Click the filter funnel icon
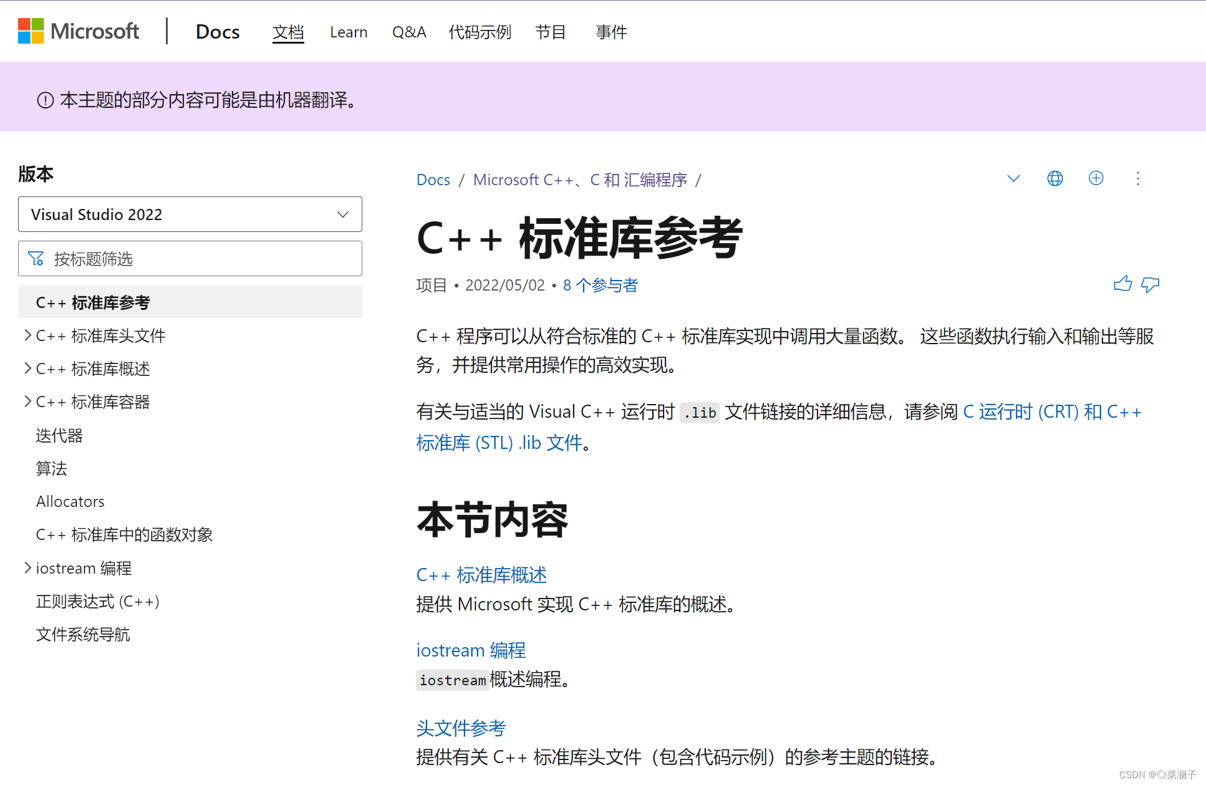This screenshot has width=1206, height=785. [x=36, y=259]
